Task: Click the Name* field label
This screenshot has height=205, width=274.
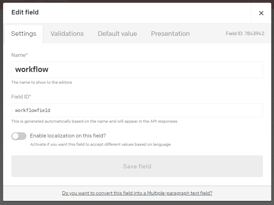Action: pos(19,55)
